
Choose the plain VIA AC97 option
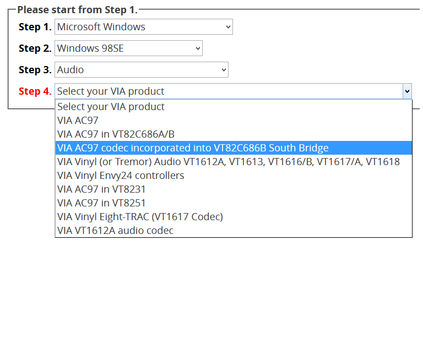78,121
